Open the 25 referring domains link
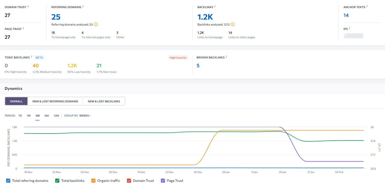The height and width of the screenshot is (188, 385). pos(56,17)
